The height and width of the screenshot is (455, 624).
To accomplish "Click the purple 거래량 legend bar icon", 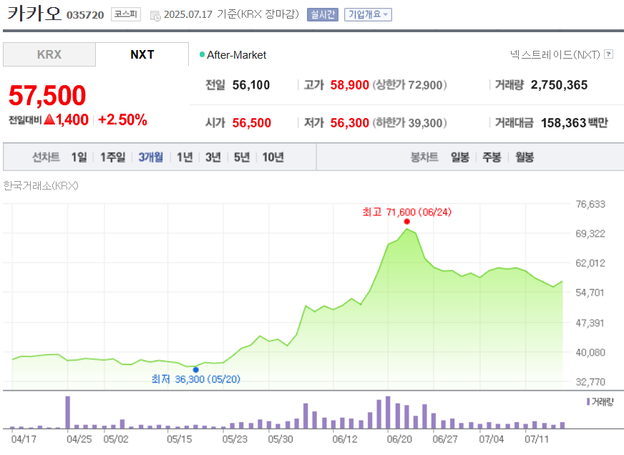I will (587, 403).
